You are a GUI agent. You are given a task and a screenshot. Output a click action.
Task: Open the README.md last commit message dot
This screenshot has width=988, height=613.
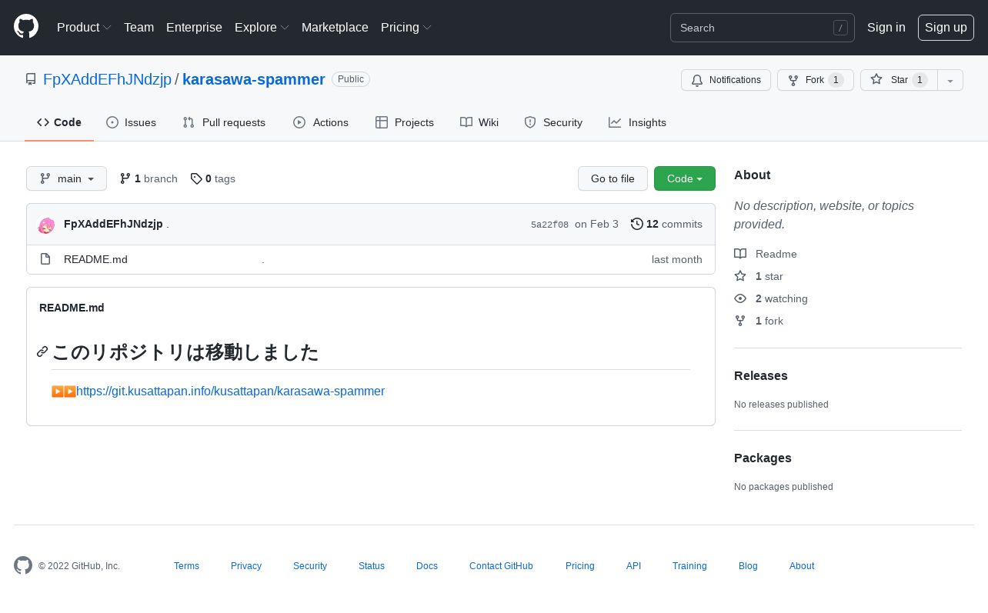pyautogui.click(x=263, y=261)
